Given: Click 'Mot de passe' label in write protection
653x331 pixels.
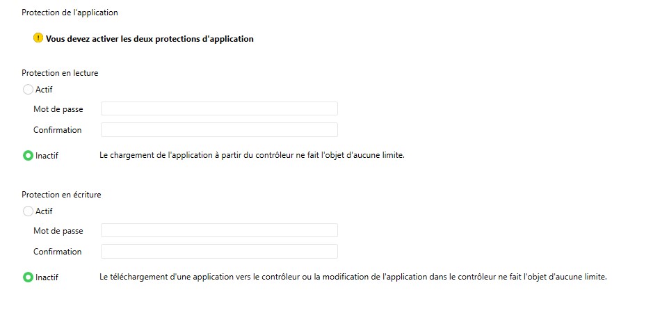Looking at the screenshot, I should [x=58, y=231].
